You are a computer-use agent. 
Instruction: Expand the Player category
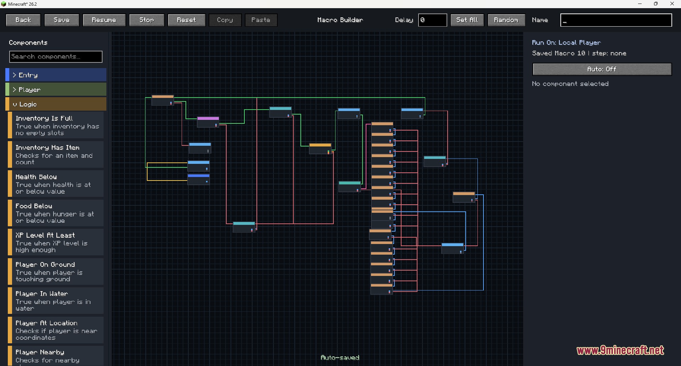56,89
